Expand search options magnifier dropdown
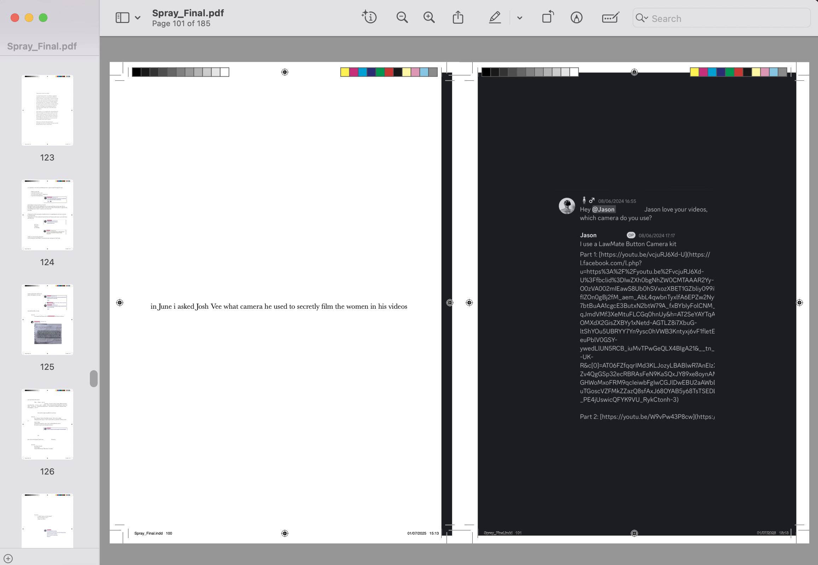 point(641,18)
